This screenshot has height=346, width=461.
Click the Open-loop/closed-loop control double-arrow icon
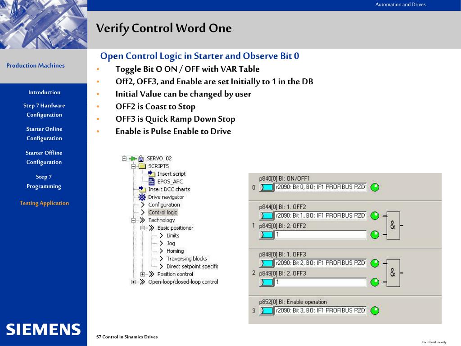143,282
